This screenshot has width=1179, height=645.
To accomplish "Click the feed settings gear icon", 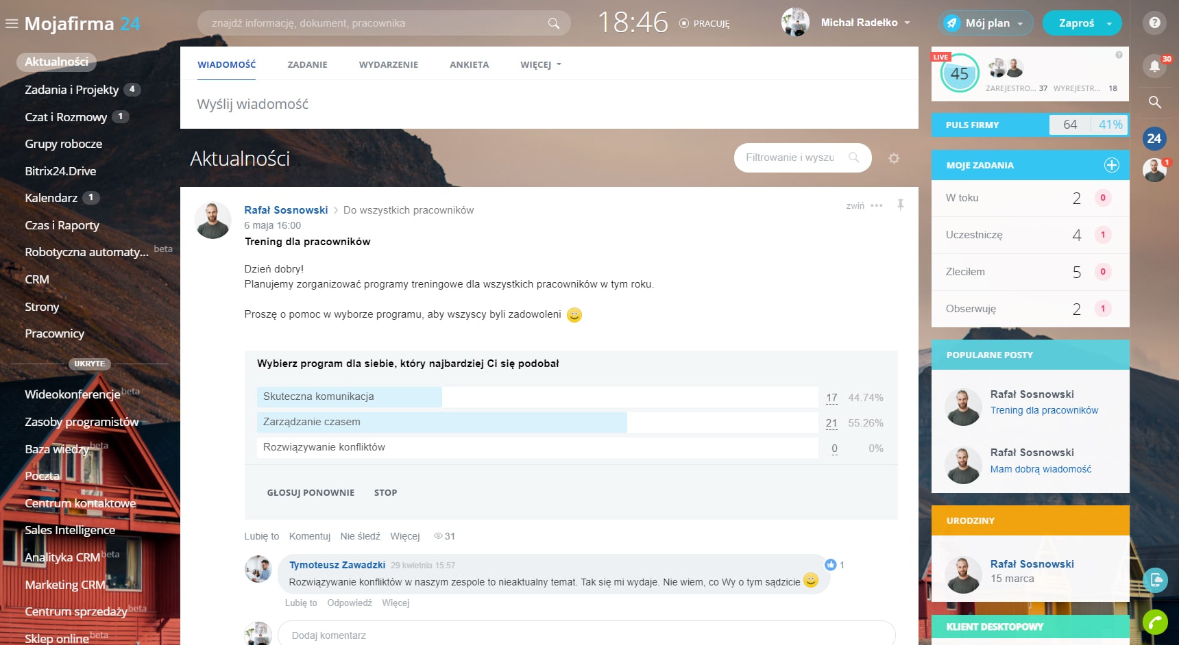I will tap(894, 158).
